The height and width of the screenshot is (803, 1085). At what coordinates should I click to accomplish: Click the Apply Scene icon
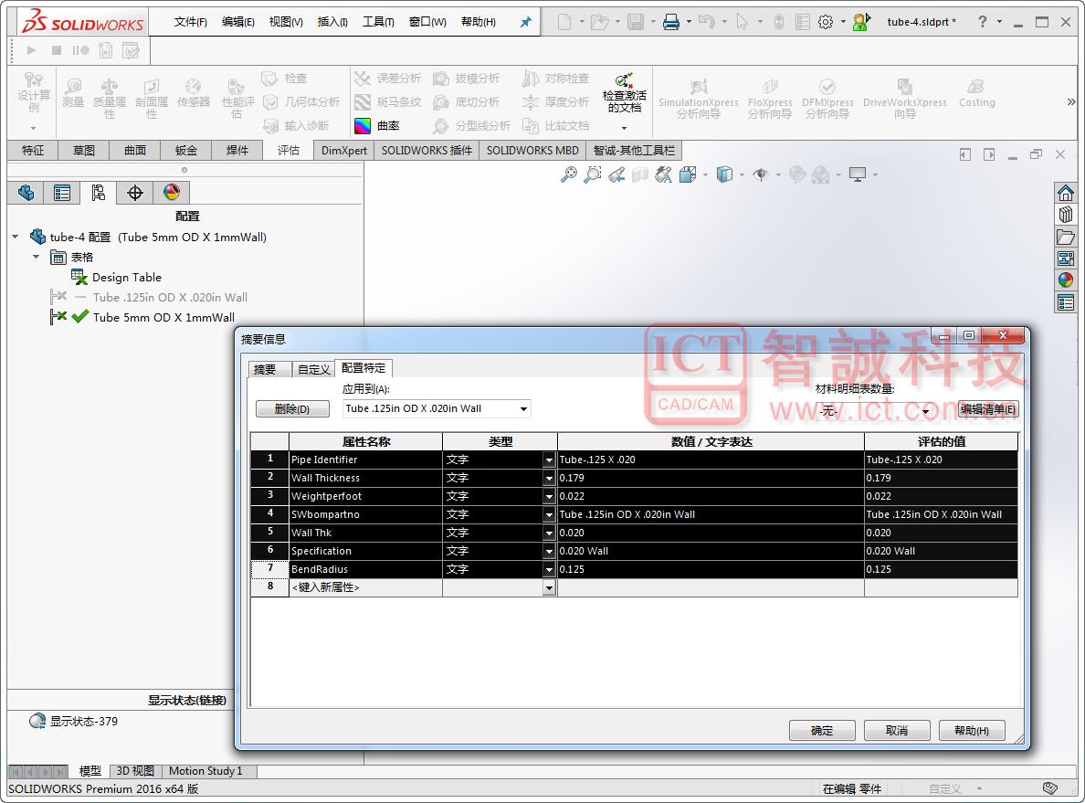[x=821, y=174]
